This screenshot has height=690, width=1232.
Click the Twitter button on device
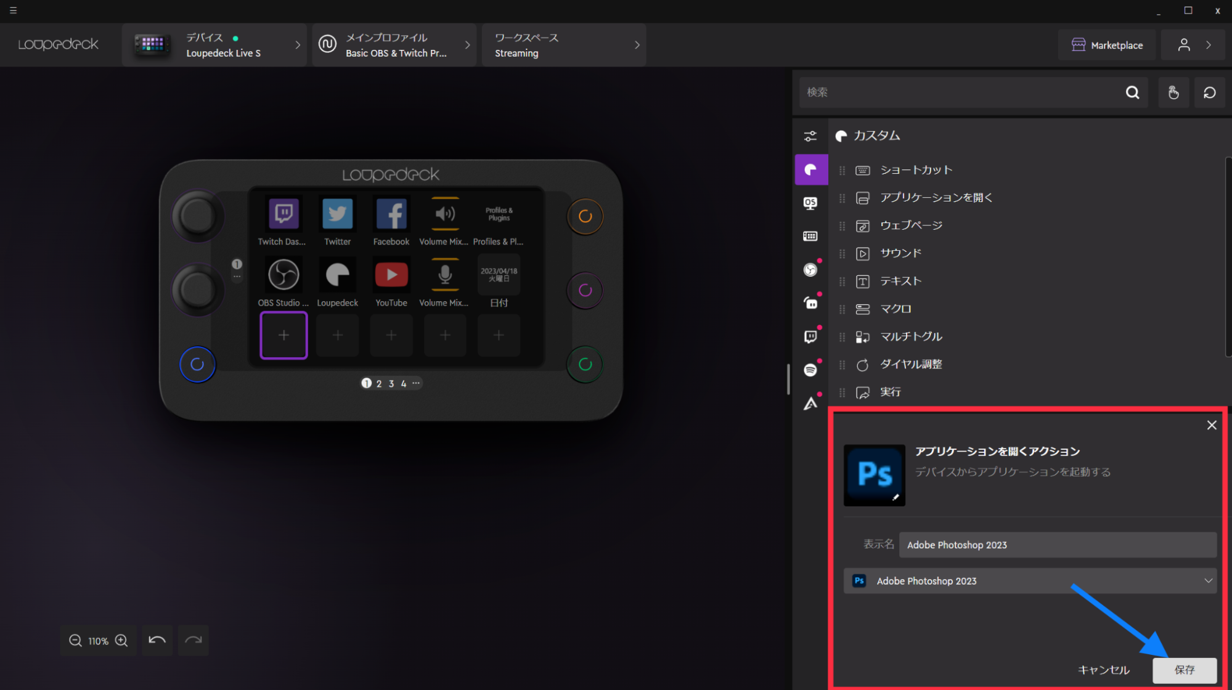tap(338, 214)
